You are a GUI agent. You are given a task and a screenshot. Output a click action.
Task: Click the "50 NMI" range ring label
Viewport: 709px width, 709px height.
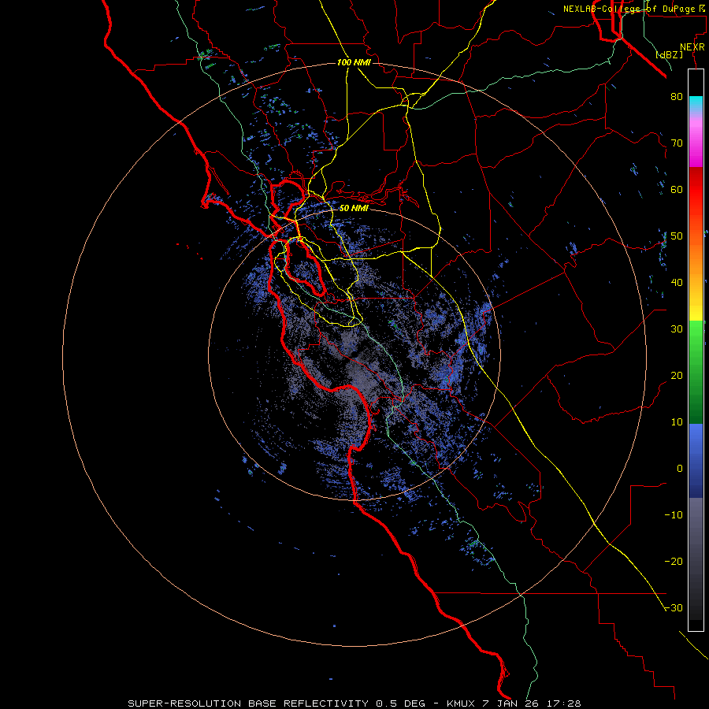354,208
